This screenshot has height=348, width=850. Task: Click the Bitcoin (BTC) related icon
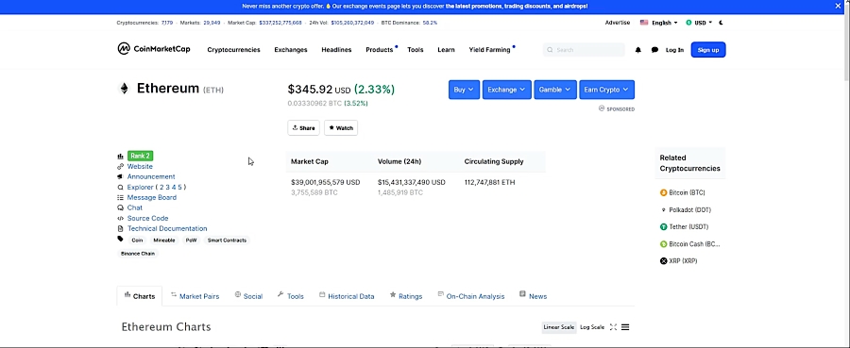click(x=663, y=192)
